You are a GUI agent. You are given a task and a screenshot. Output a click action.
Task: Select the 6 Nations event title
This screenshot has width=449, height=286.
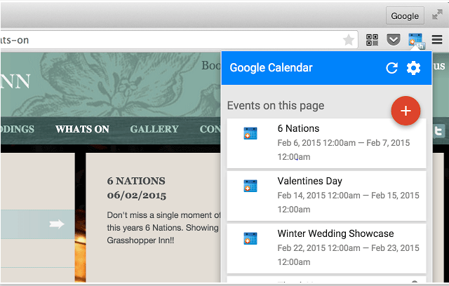[298, 128]
